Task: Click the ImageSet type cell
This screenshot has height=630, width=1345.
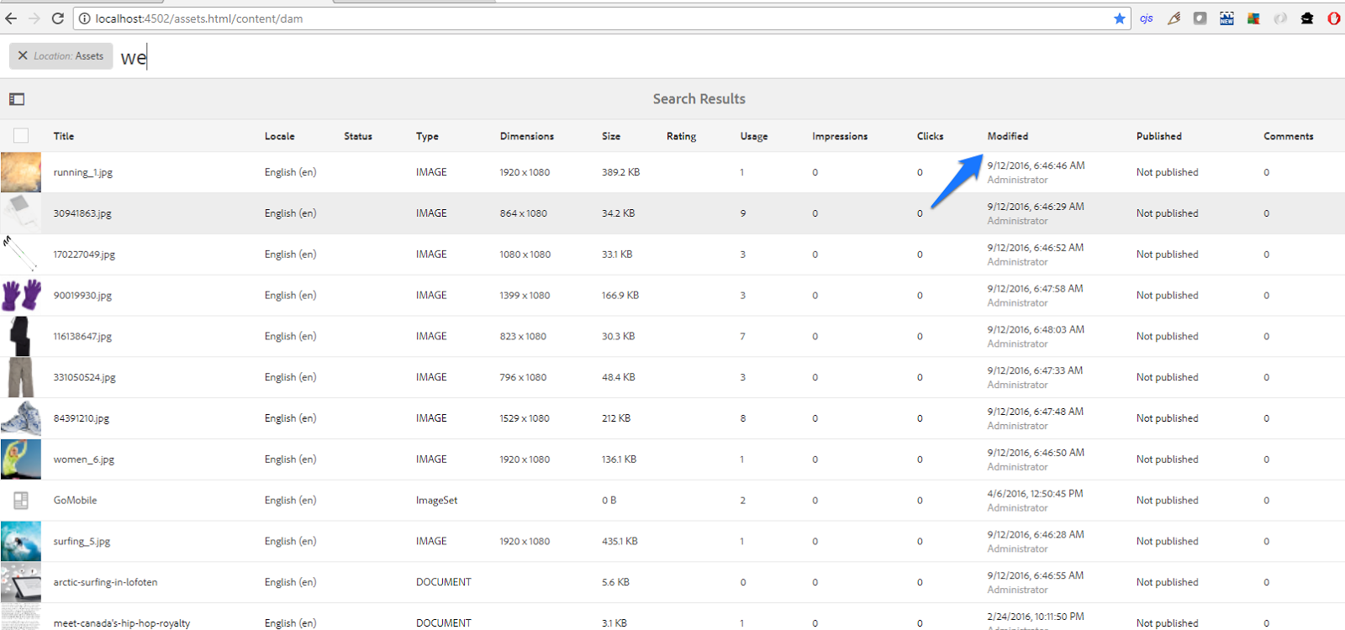Action: tap(437, 501)
